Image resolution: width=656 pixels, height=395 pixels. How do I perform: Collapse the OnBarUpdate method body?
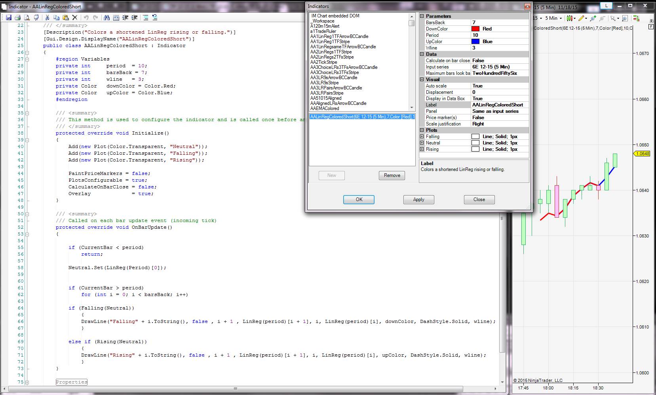pyautogui.click(x=27, y=234)
